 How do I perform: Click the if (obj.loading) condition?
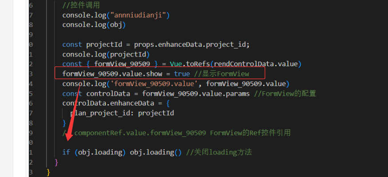click(x=92, y=153)
